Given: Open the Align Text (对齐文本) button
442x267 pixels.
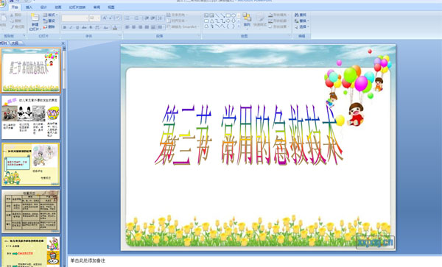Looking at the screenshot, I should point(177,21).
